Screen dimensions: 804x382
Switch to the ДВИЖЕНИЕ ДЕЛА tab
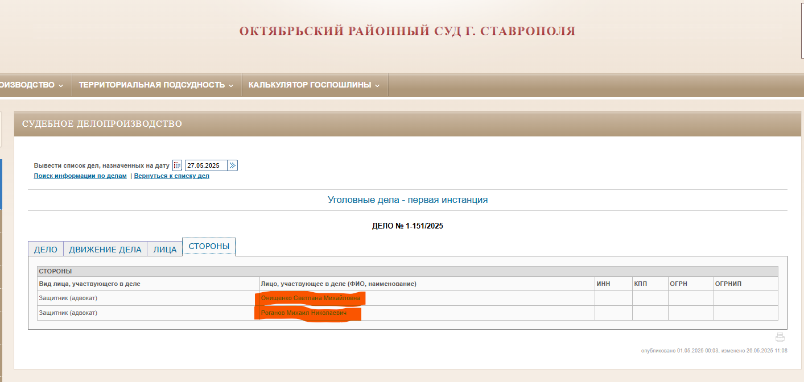pyautogui.click(x=105, y=250)
